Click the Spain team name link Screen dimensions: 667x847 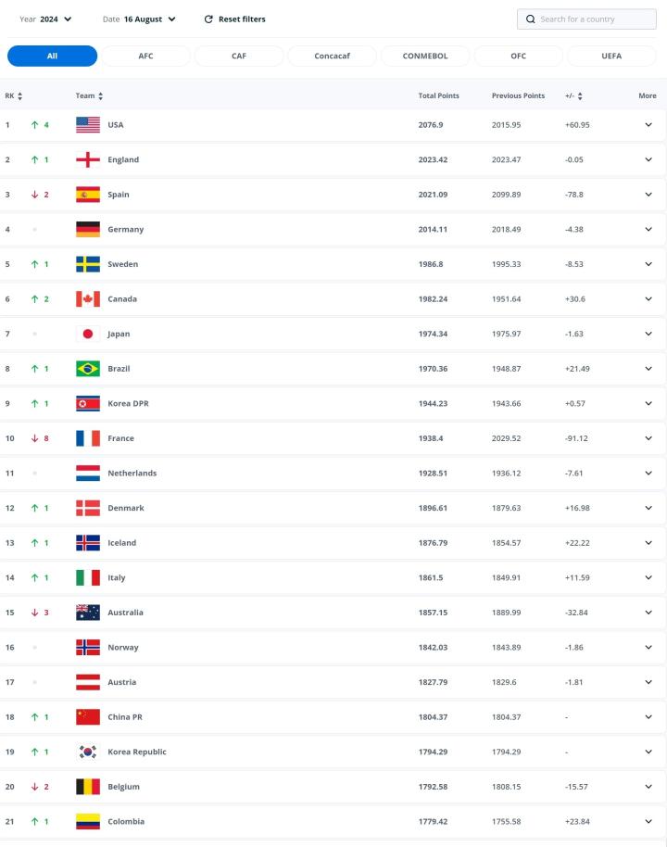pyautogui.click(x=119, y=195)
